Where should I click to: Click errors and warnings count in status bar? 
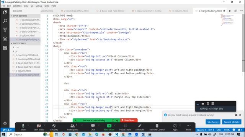pyautogui.click(x=7, y=130)
